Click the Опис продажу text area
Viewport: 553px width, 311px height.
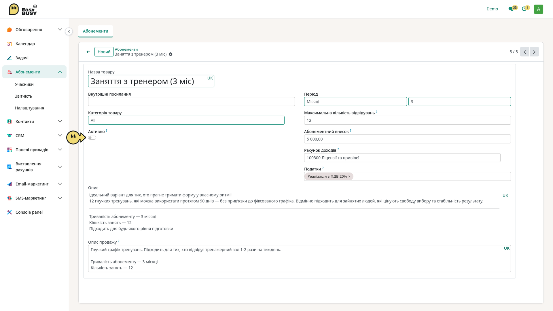[x=299, y=259]
